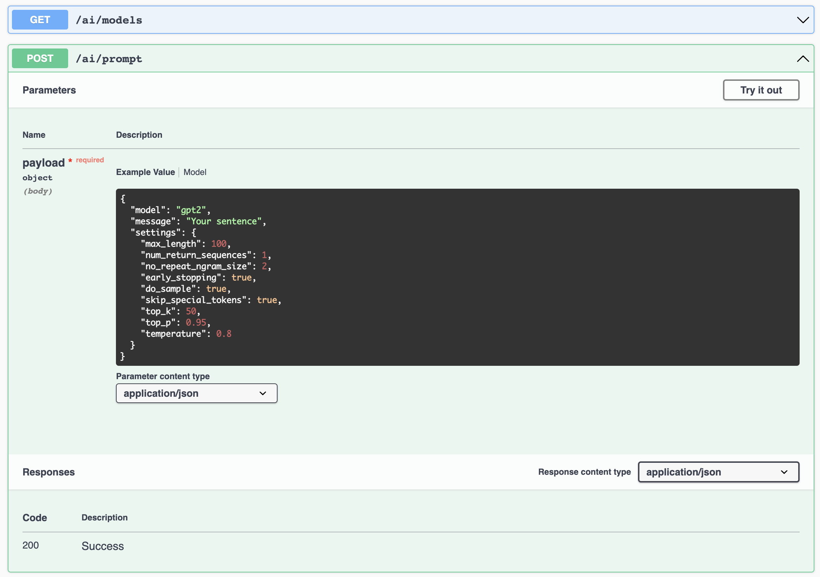
Task: Click the "early_stopping" key text
Action: pos(181,278)
